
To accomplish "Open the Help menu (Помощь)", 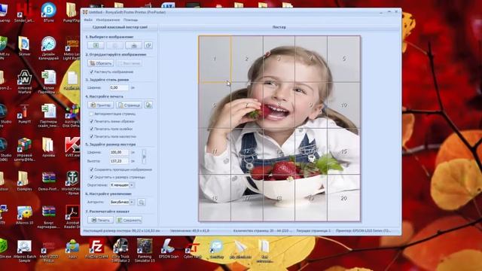I will [130, 20].
